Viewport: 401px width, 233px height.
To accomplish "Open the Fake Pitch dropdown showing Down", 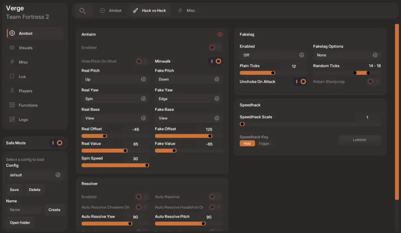I will (x=188, y=79).
